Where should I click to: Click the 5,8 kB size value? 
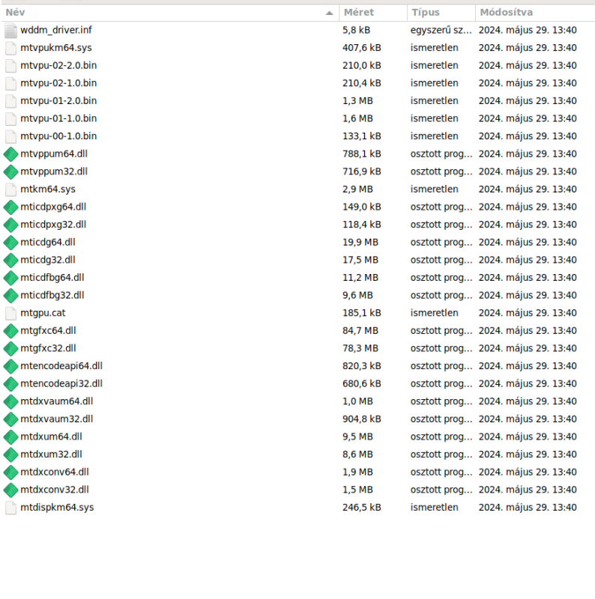(x=356, y=30)
